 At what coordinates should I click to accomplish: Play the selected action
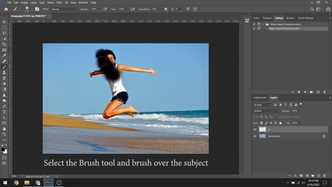(305, 92)
